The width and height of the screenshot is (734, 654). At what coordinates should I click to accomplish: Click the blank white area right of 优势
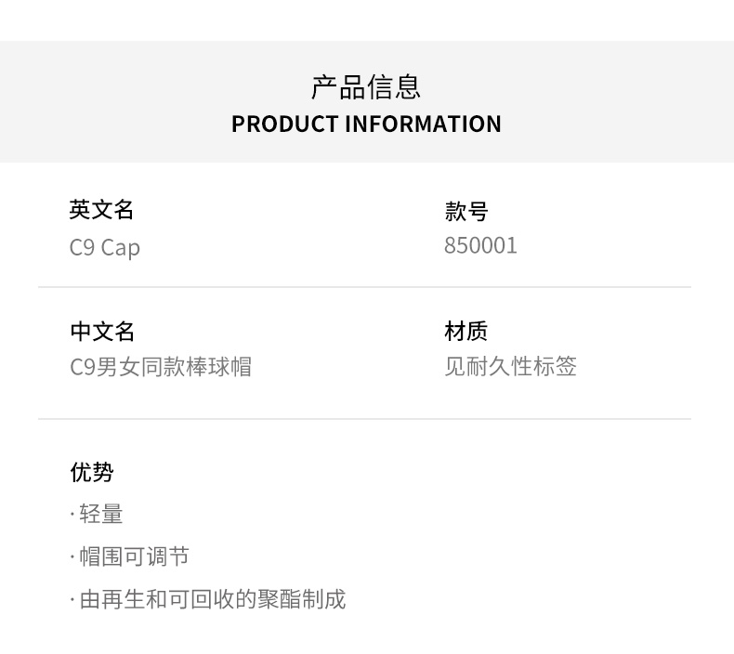(418, 472)
